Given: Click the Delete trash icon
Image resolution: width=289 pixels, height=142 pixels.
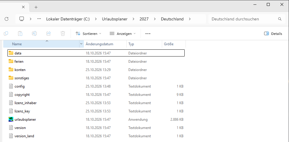Looking at the screenshot, I should 63,33.
